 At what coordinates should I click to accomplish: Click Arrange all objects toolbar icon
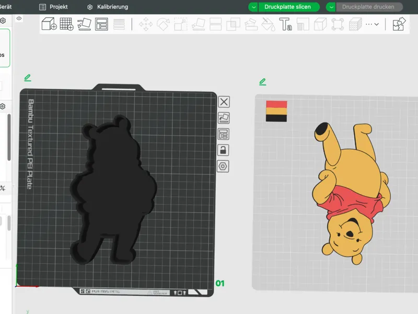point(101,24)
